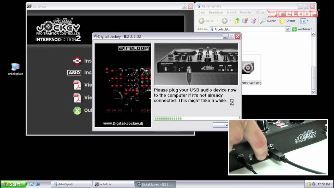334x188 pixels.
Task: Open Internet Explorer from quick launch
Action: [x=38, y=184]
